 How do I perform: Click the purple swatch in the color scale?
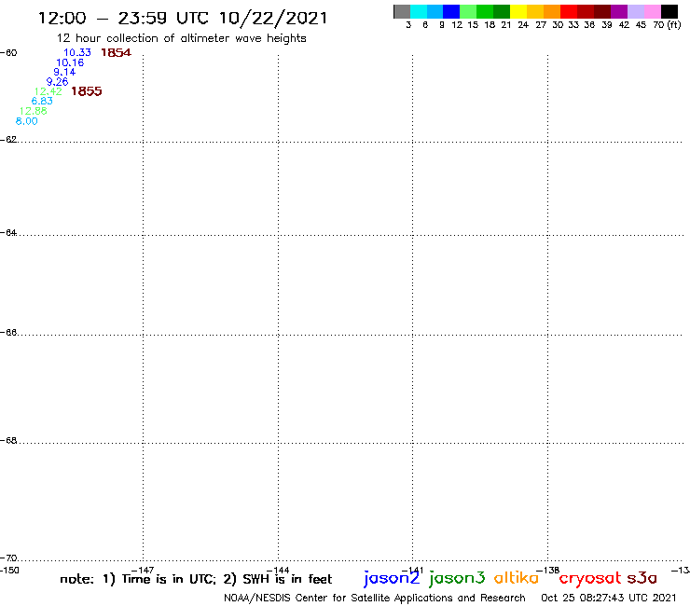[619, 11]
